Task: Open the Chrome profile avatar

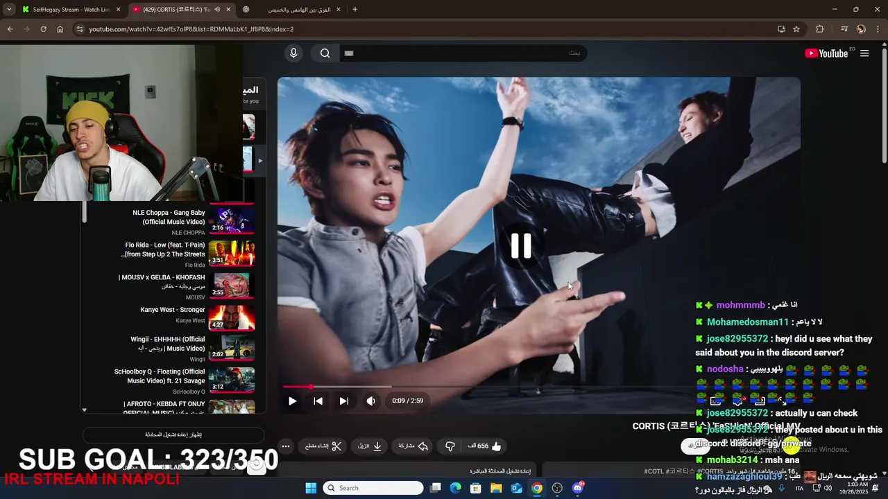Action: [x=861, y=29]
